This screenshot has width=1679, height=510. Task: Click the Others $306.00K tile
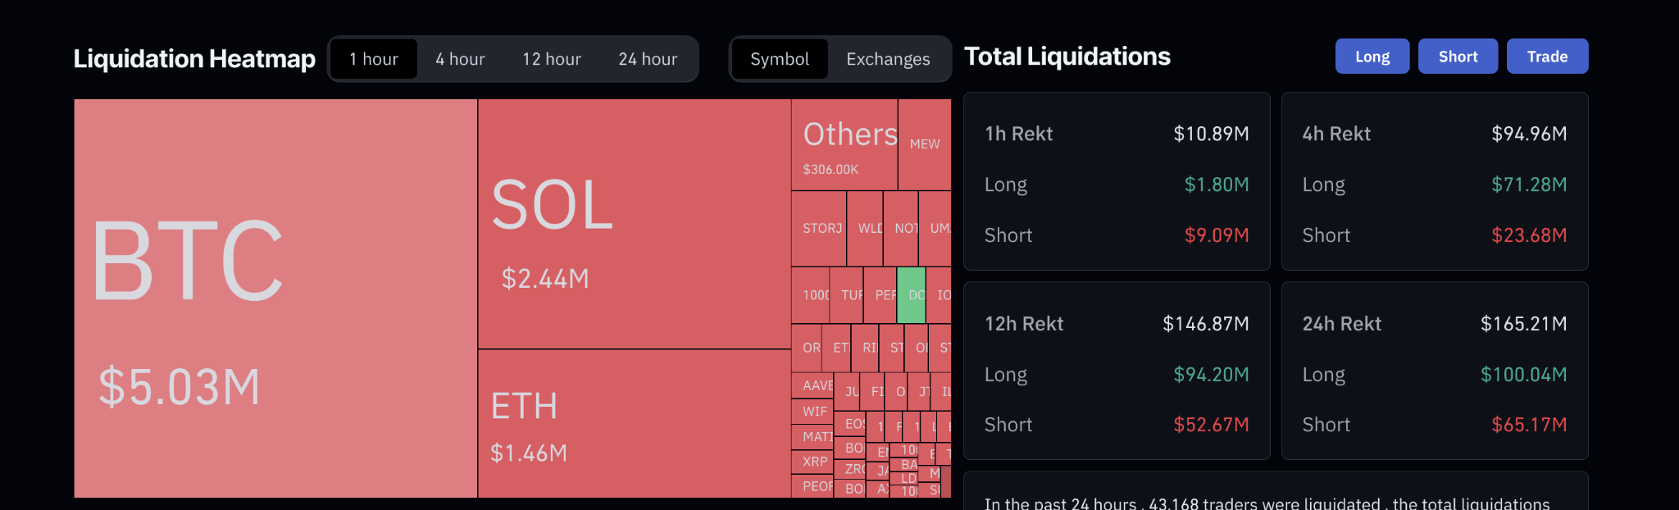click(844, 145)
